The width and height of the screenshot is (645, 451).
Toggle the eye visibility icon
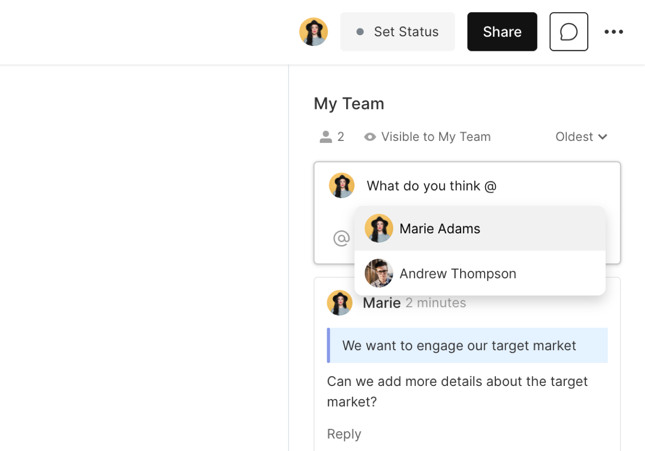pos(370,137)
